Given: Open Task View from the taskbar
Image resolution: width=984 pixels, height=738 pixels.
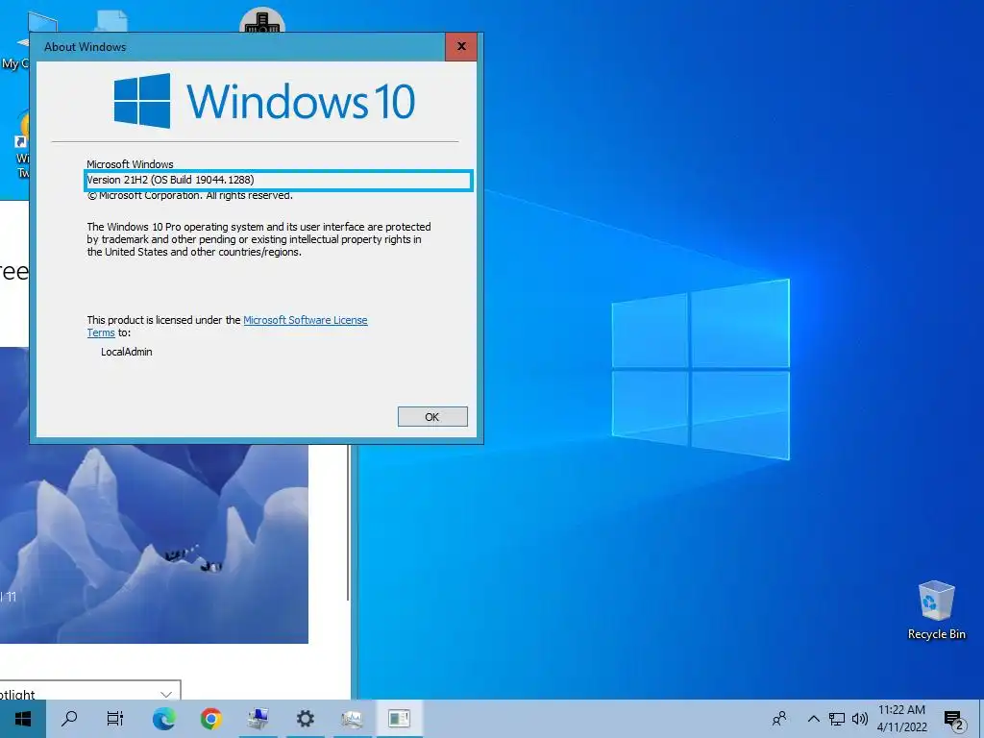Looking at the screenshot, I should [x=115, y=719].
